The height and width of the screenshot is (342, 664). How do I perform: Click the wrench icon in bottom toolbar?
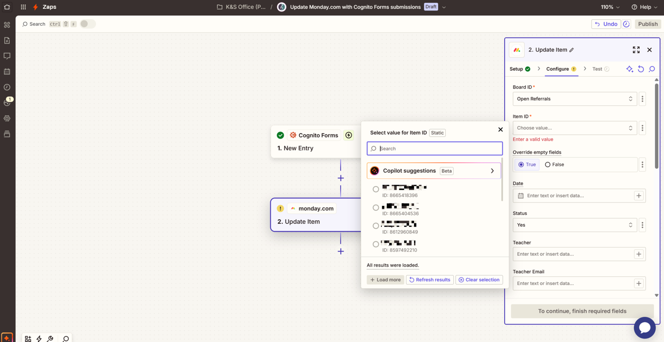(50, 339)
